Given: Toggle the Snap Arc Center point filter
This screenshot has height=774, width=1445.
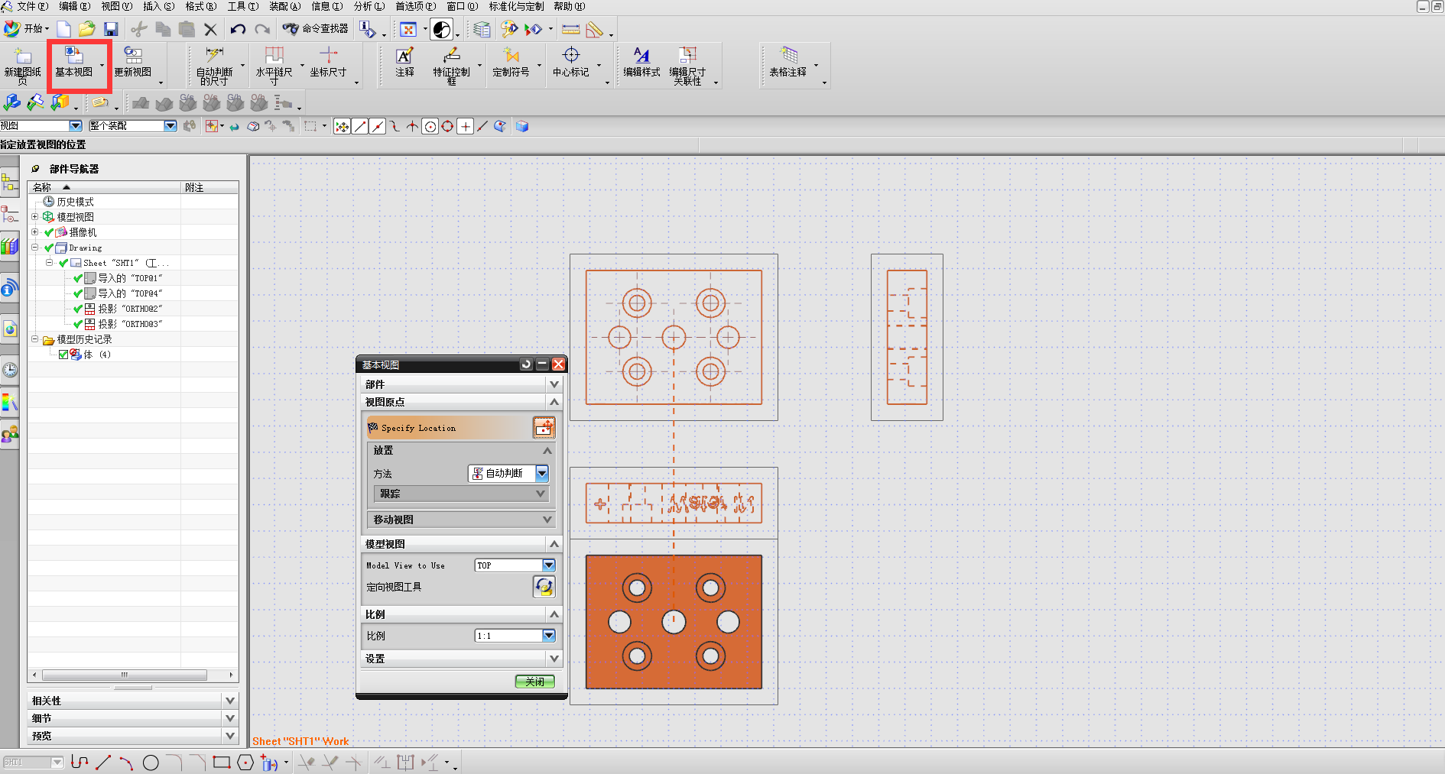Looking at the screenshot, I should (x=430, y=127).
